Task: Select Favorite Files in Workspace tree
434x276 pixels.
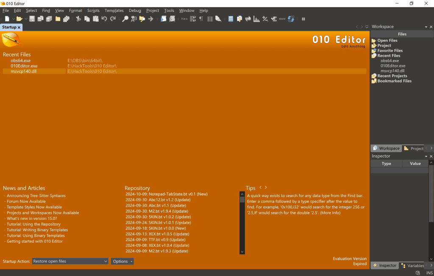Action: click(x=390, y=50)
